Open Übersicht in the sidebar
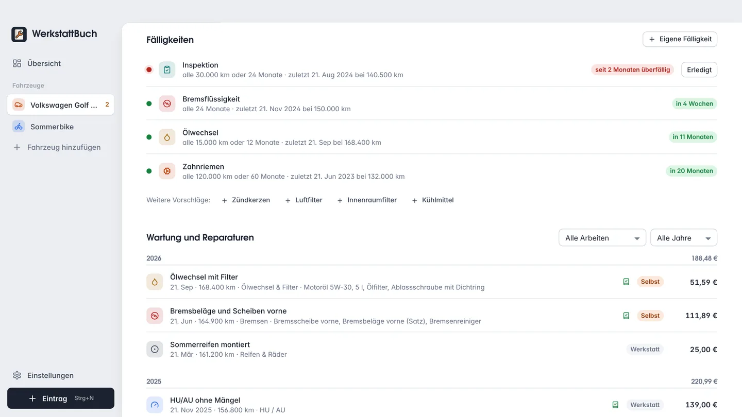Image resolution: width=742 pixels, height=417 pixels. coord(61,63)
